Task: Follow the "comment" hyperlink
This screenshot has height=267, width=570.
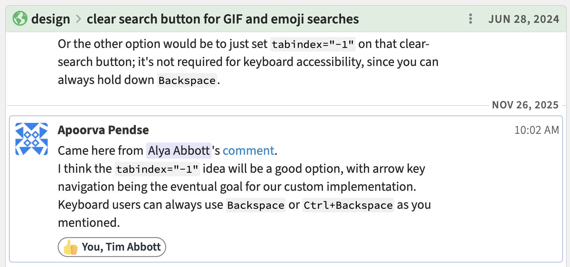Action: (248, 151)
